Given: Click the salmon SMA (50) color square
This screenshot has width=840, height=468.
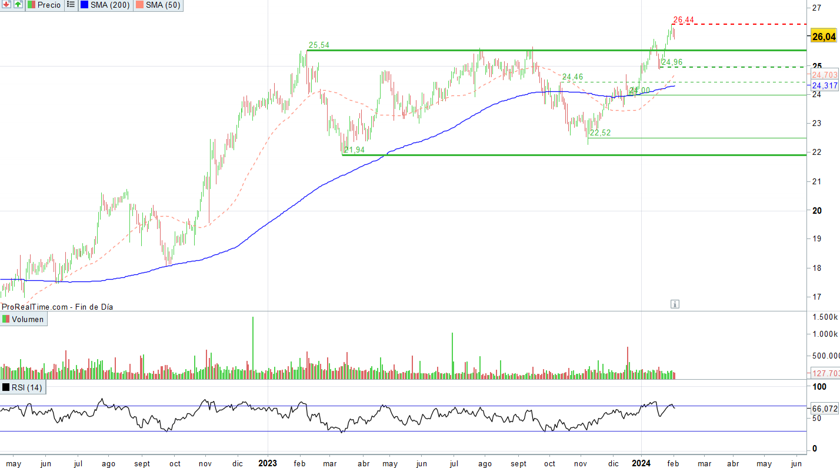Looking at the screenshot, I should pos(139,5).
